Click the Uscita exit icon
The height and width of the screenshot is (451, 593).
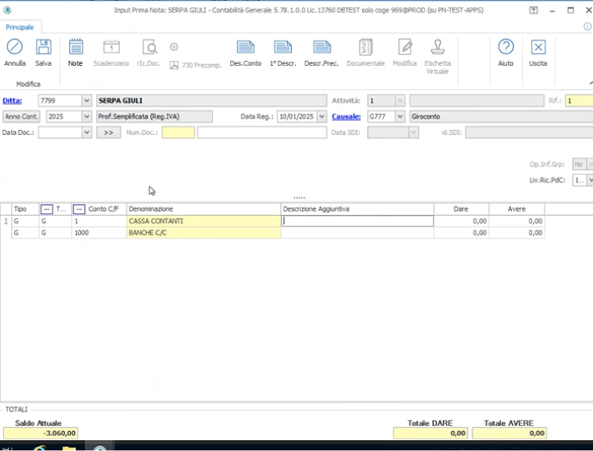(x=538, y=52)
